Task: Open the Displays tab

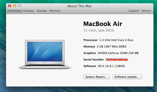Action: (29, 11)
